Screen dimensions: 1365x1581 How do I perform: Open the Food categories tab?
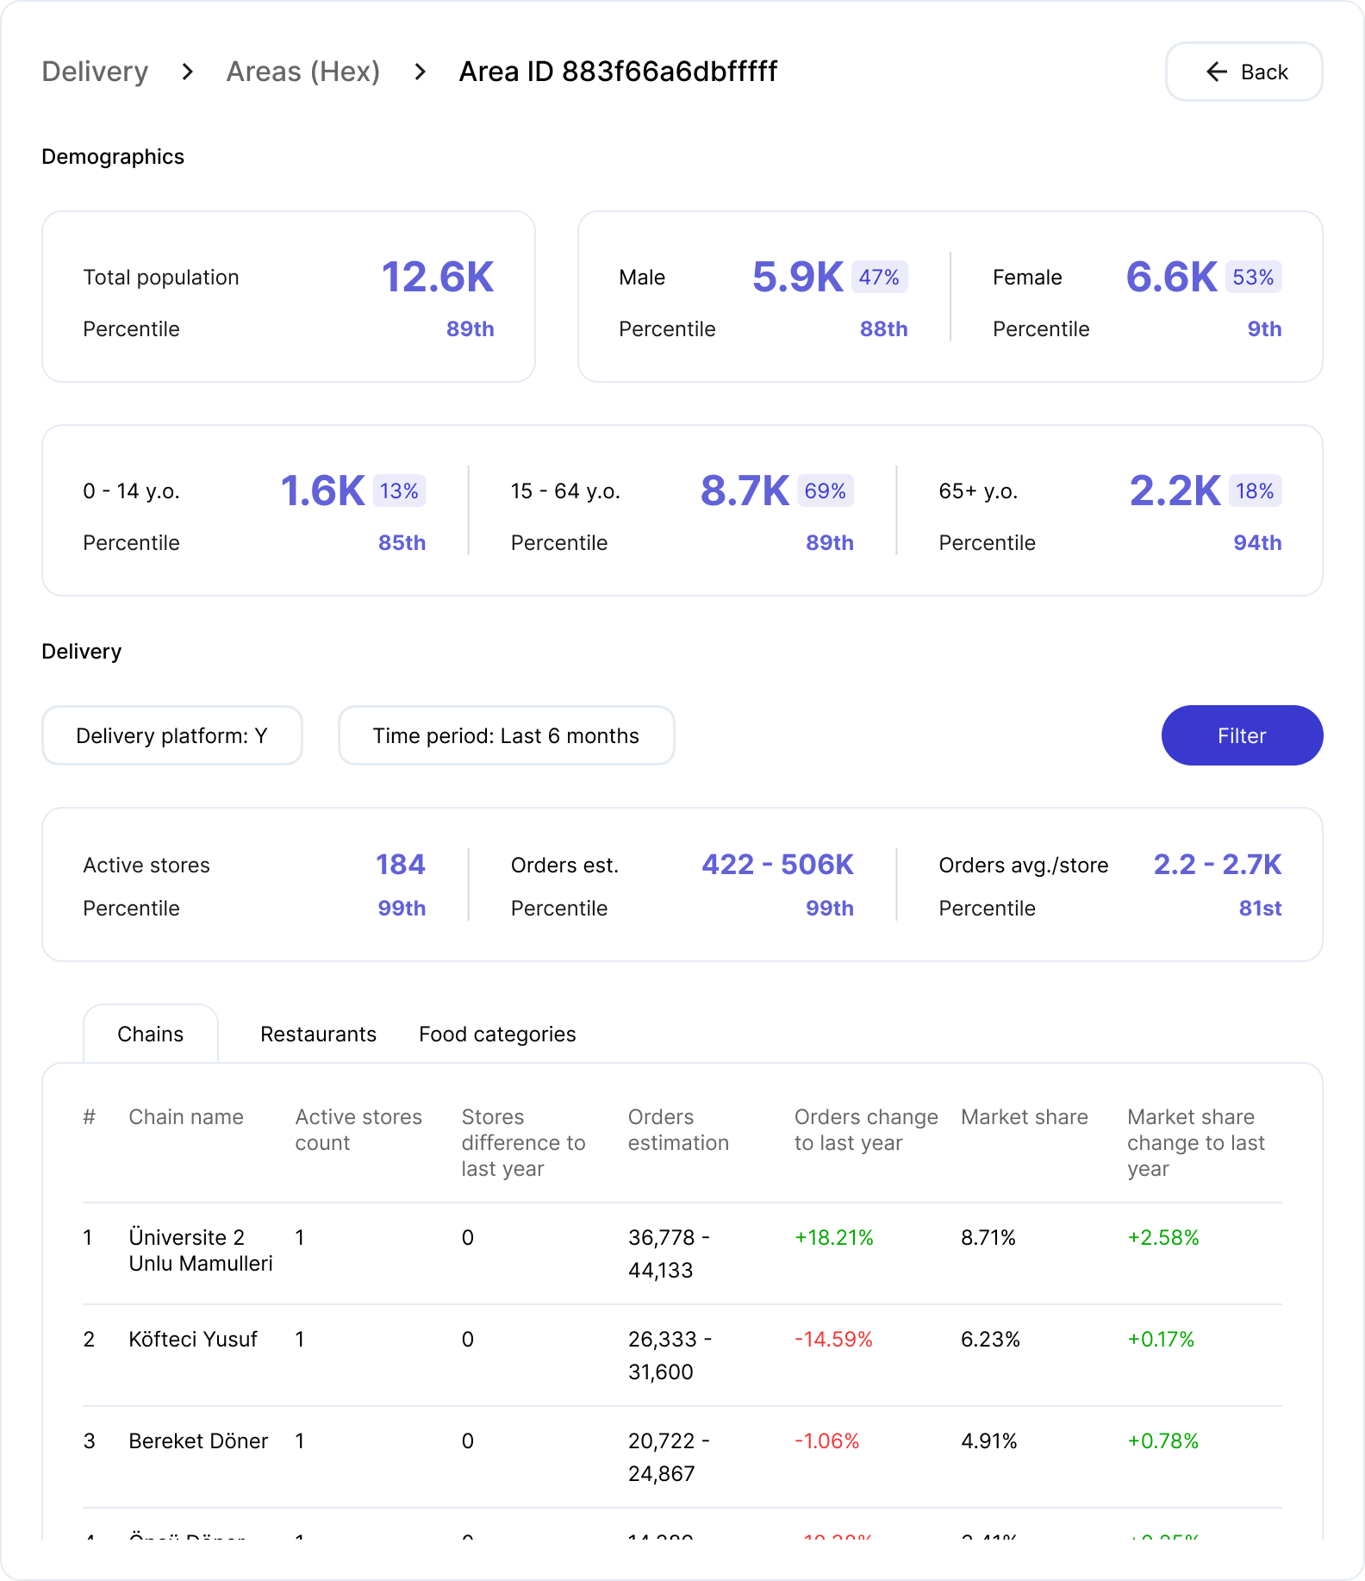[497, 1034]
